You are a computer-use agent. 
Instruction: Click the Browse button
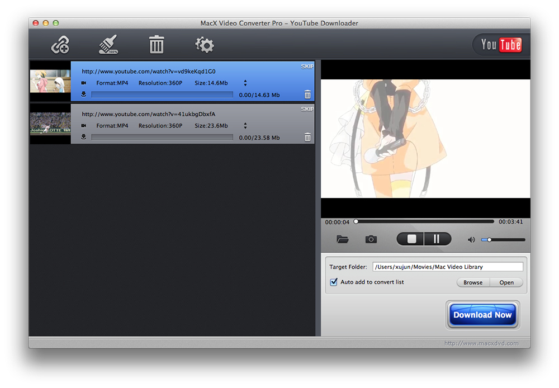[x=473, y=282]
